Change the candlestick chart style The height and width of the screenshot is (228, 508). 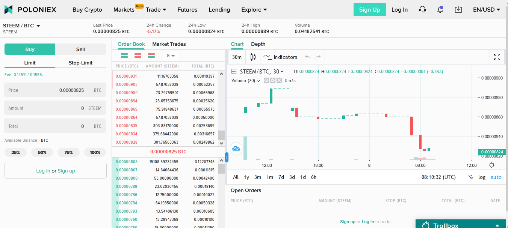pos(253,57)
